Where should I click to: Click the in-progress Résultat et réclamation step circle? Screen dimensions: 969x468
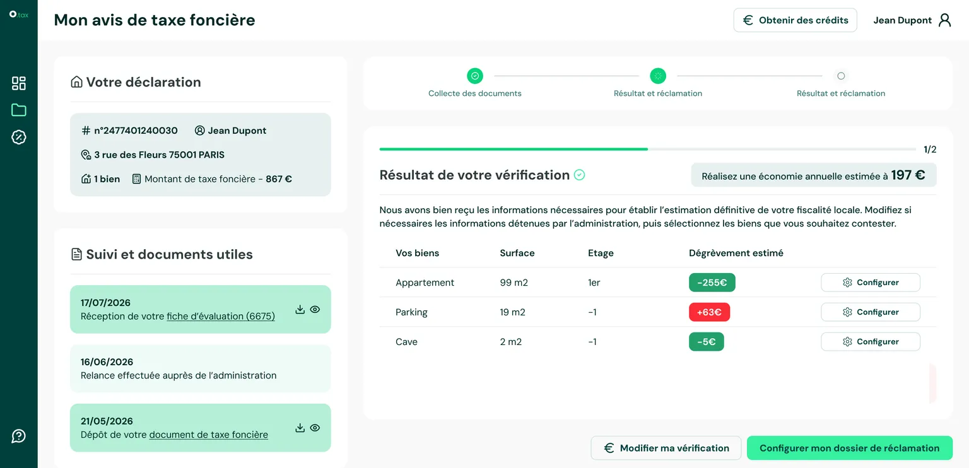coord(658,76)
